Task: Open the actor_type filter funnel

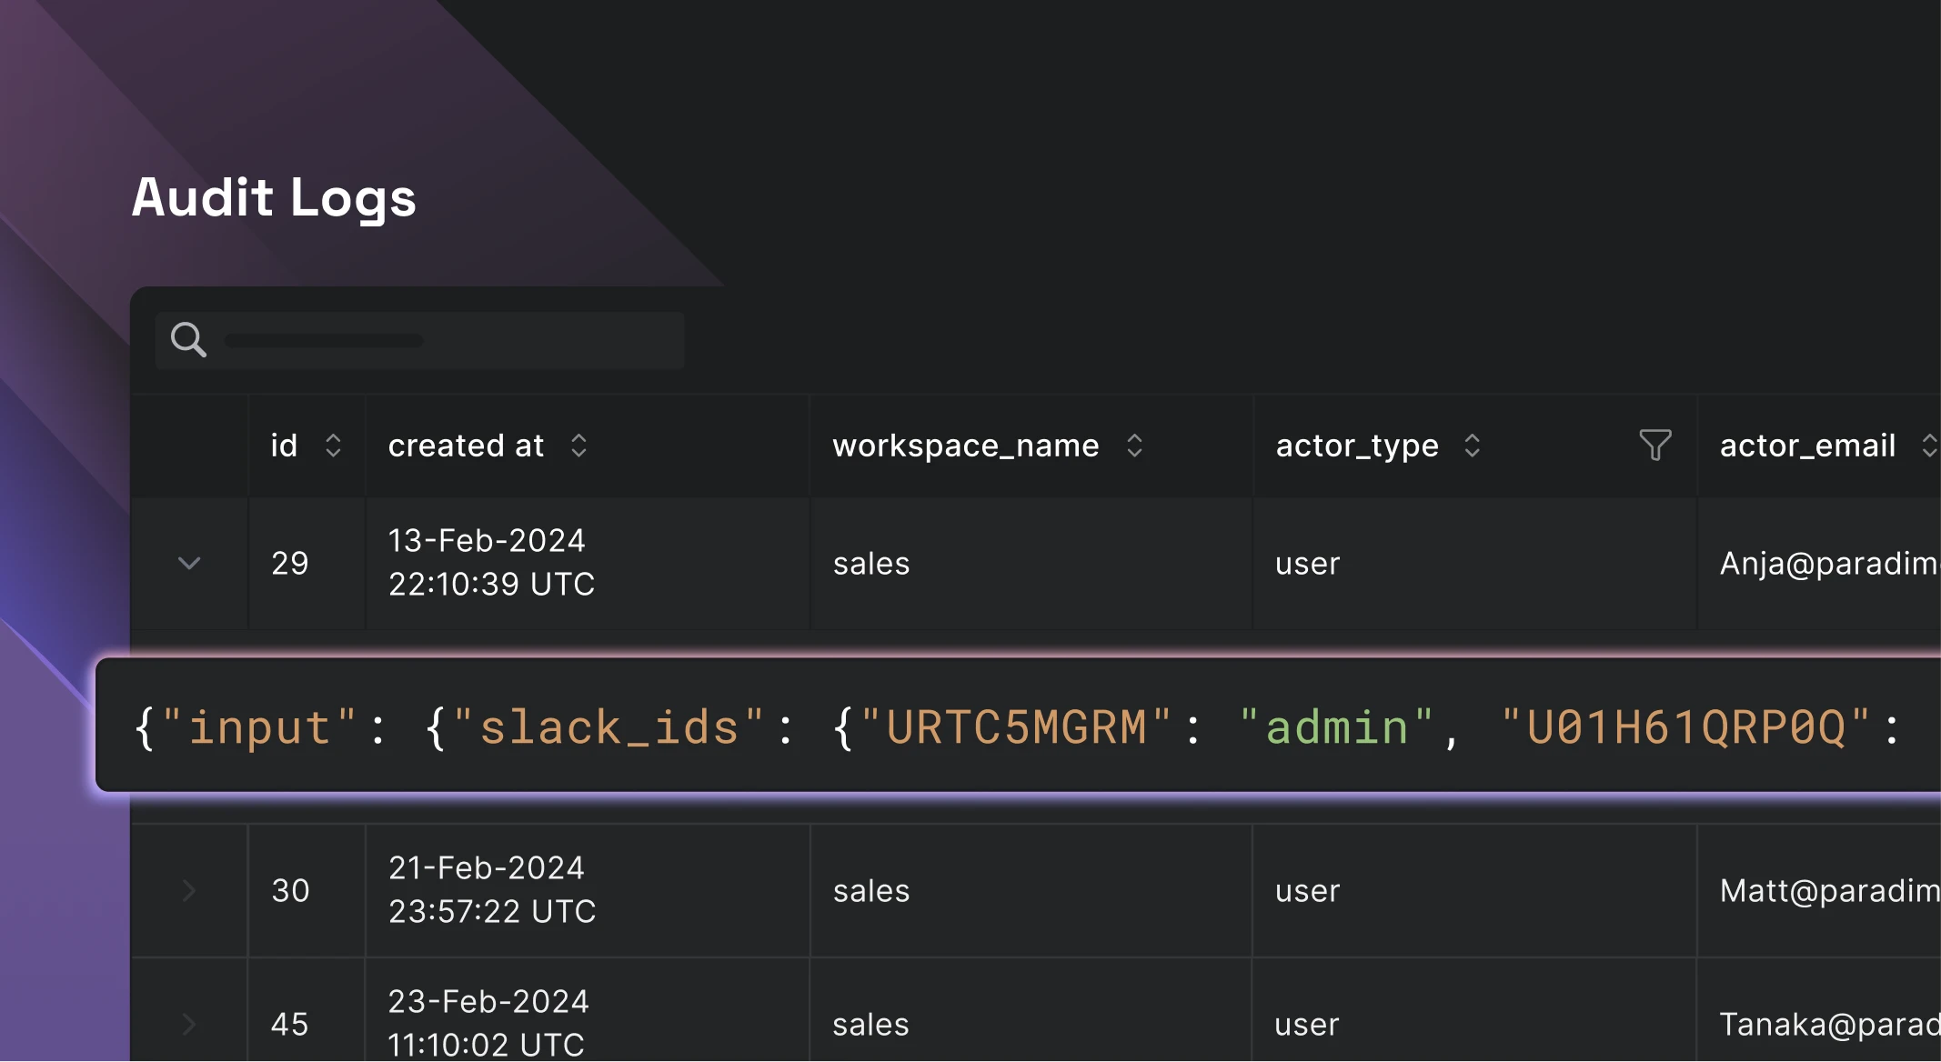Action: click(1654, 446)
